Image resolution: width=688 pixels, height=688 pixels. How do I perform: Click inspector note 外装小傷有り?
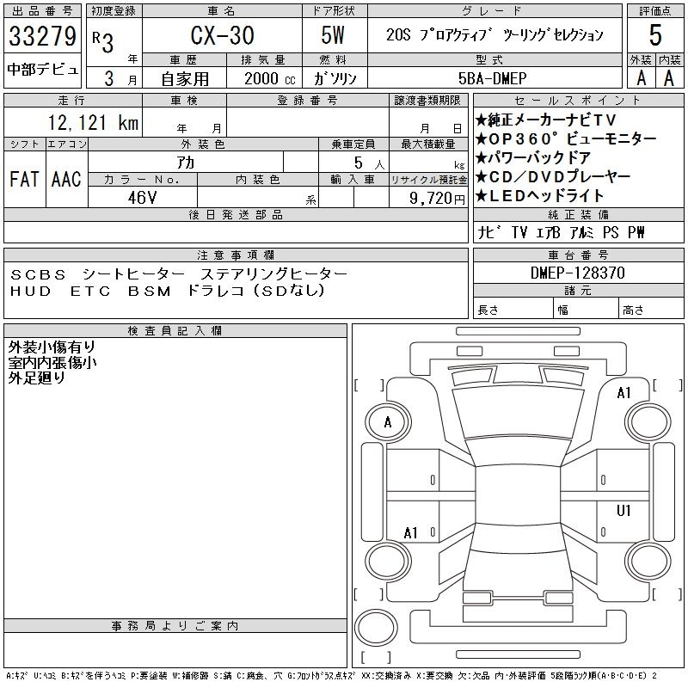pyautogui.click(x=52, y=347)
